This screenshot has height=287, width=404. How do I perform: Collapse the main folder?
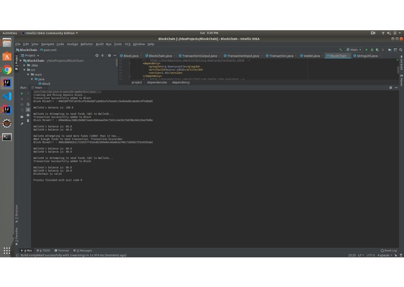28,74
